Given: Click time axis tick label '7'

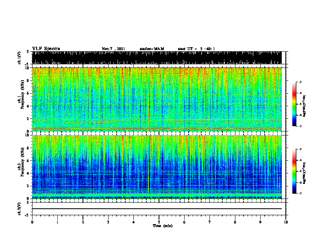Looking at the screenshot, I should 210,222.
